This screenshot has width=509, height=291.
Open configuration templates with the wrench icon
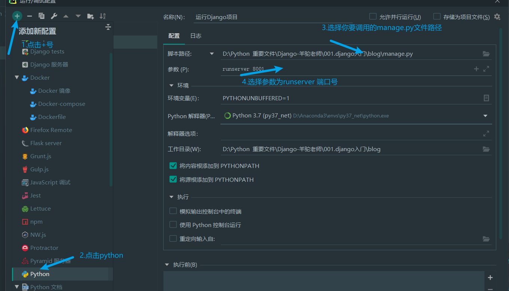click(54, 16)
